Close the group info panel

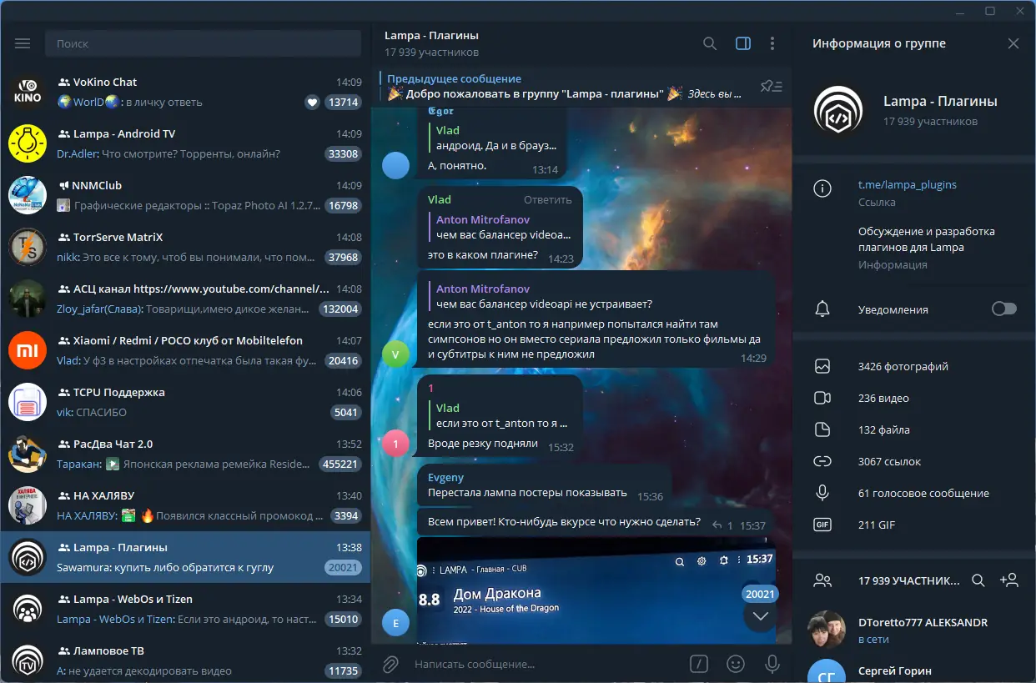pyautogui.click(x=1013, y=43)
